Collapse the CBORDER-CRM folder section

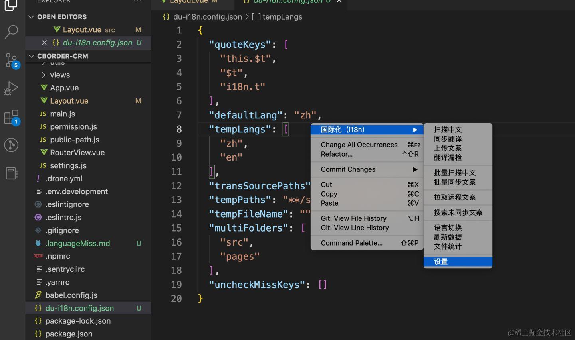coord(31,56)
